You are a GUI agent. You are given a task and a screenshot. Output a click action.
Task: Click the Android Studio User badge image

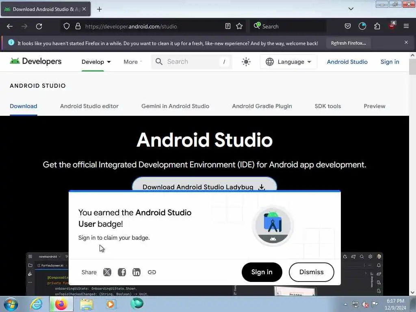coord(273,225)
